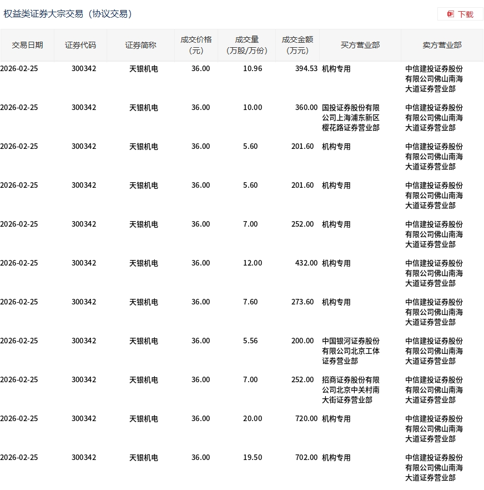Click 机构专用 in the 720.00 row

click(x=336, y=419)
